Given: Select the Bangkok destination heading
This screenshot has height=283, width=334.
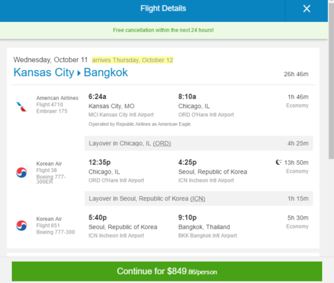Looking at the screenshot, I should click(x=106, y=73).
